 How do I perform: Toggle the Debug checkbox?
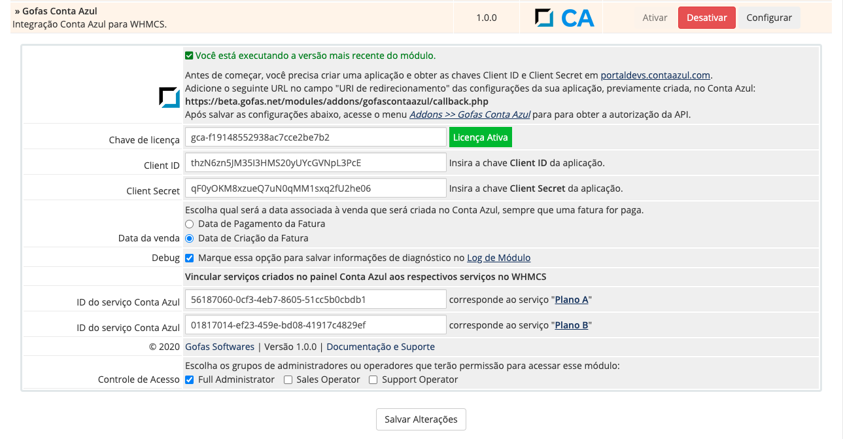pyautogui.click(x=189, y=258)
